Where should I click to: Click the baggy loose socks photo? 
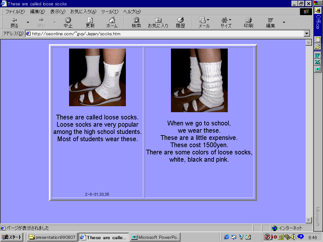[x=199, y=80]
